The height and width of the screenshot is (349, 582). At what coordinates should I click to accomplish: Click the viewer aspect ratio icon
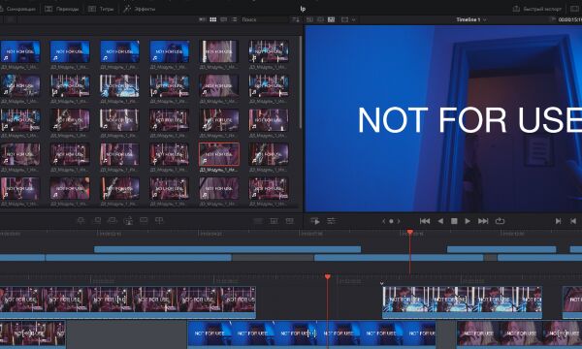click(x=344, y=19)
